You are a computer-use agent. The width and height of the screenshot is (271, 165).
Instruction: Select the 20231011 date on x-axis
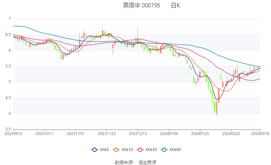pyautogui.click(x=44, y=134)
